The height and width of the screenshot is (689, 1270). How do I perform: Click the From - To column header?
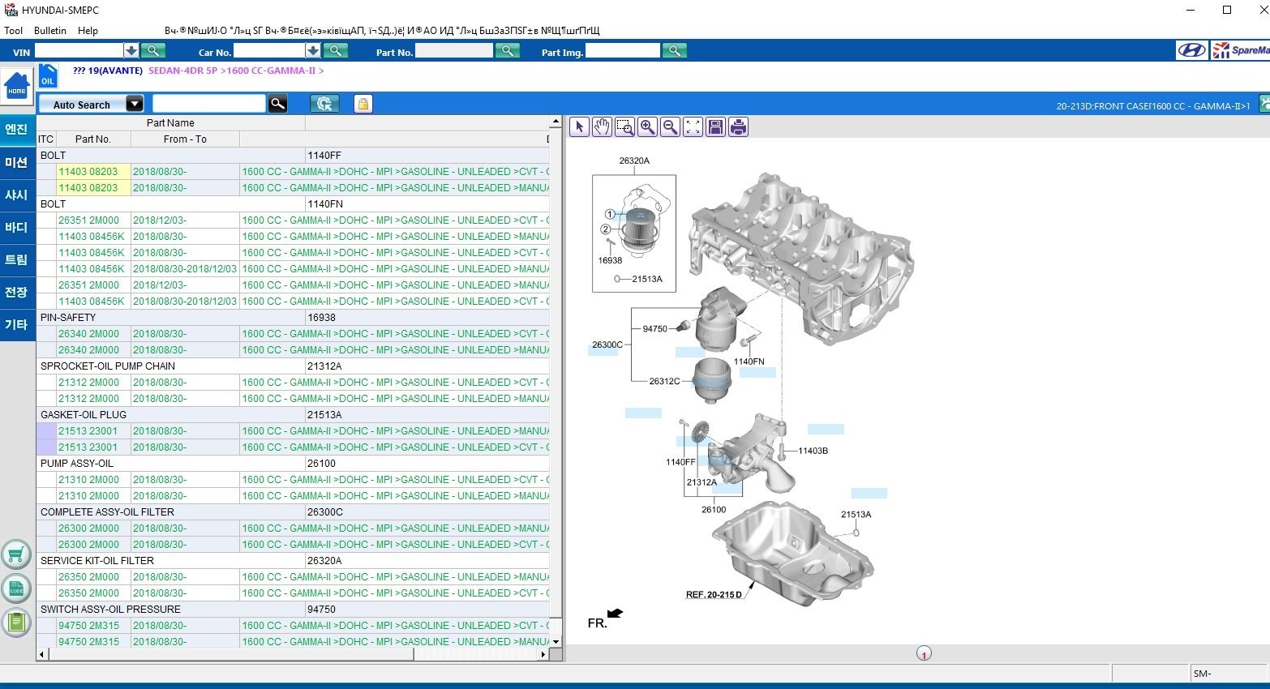click(185, 139)
